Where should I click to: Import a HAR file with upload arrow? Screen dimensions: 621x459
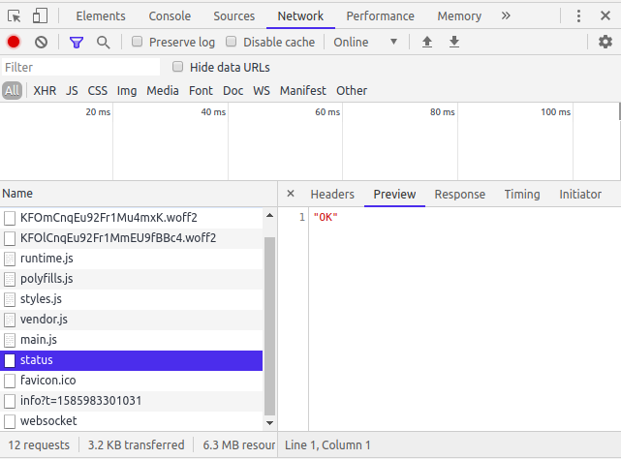click(x=427, y=42)
